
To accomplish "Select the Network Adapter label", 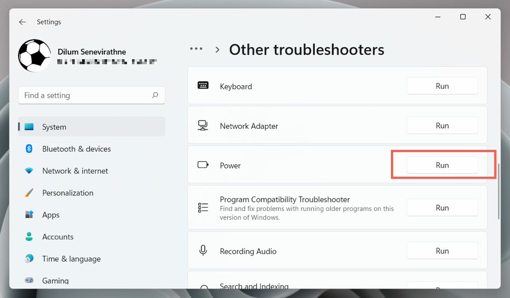I will (249, 126).
